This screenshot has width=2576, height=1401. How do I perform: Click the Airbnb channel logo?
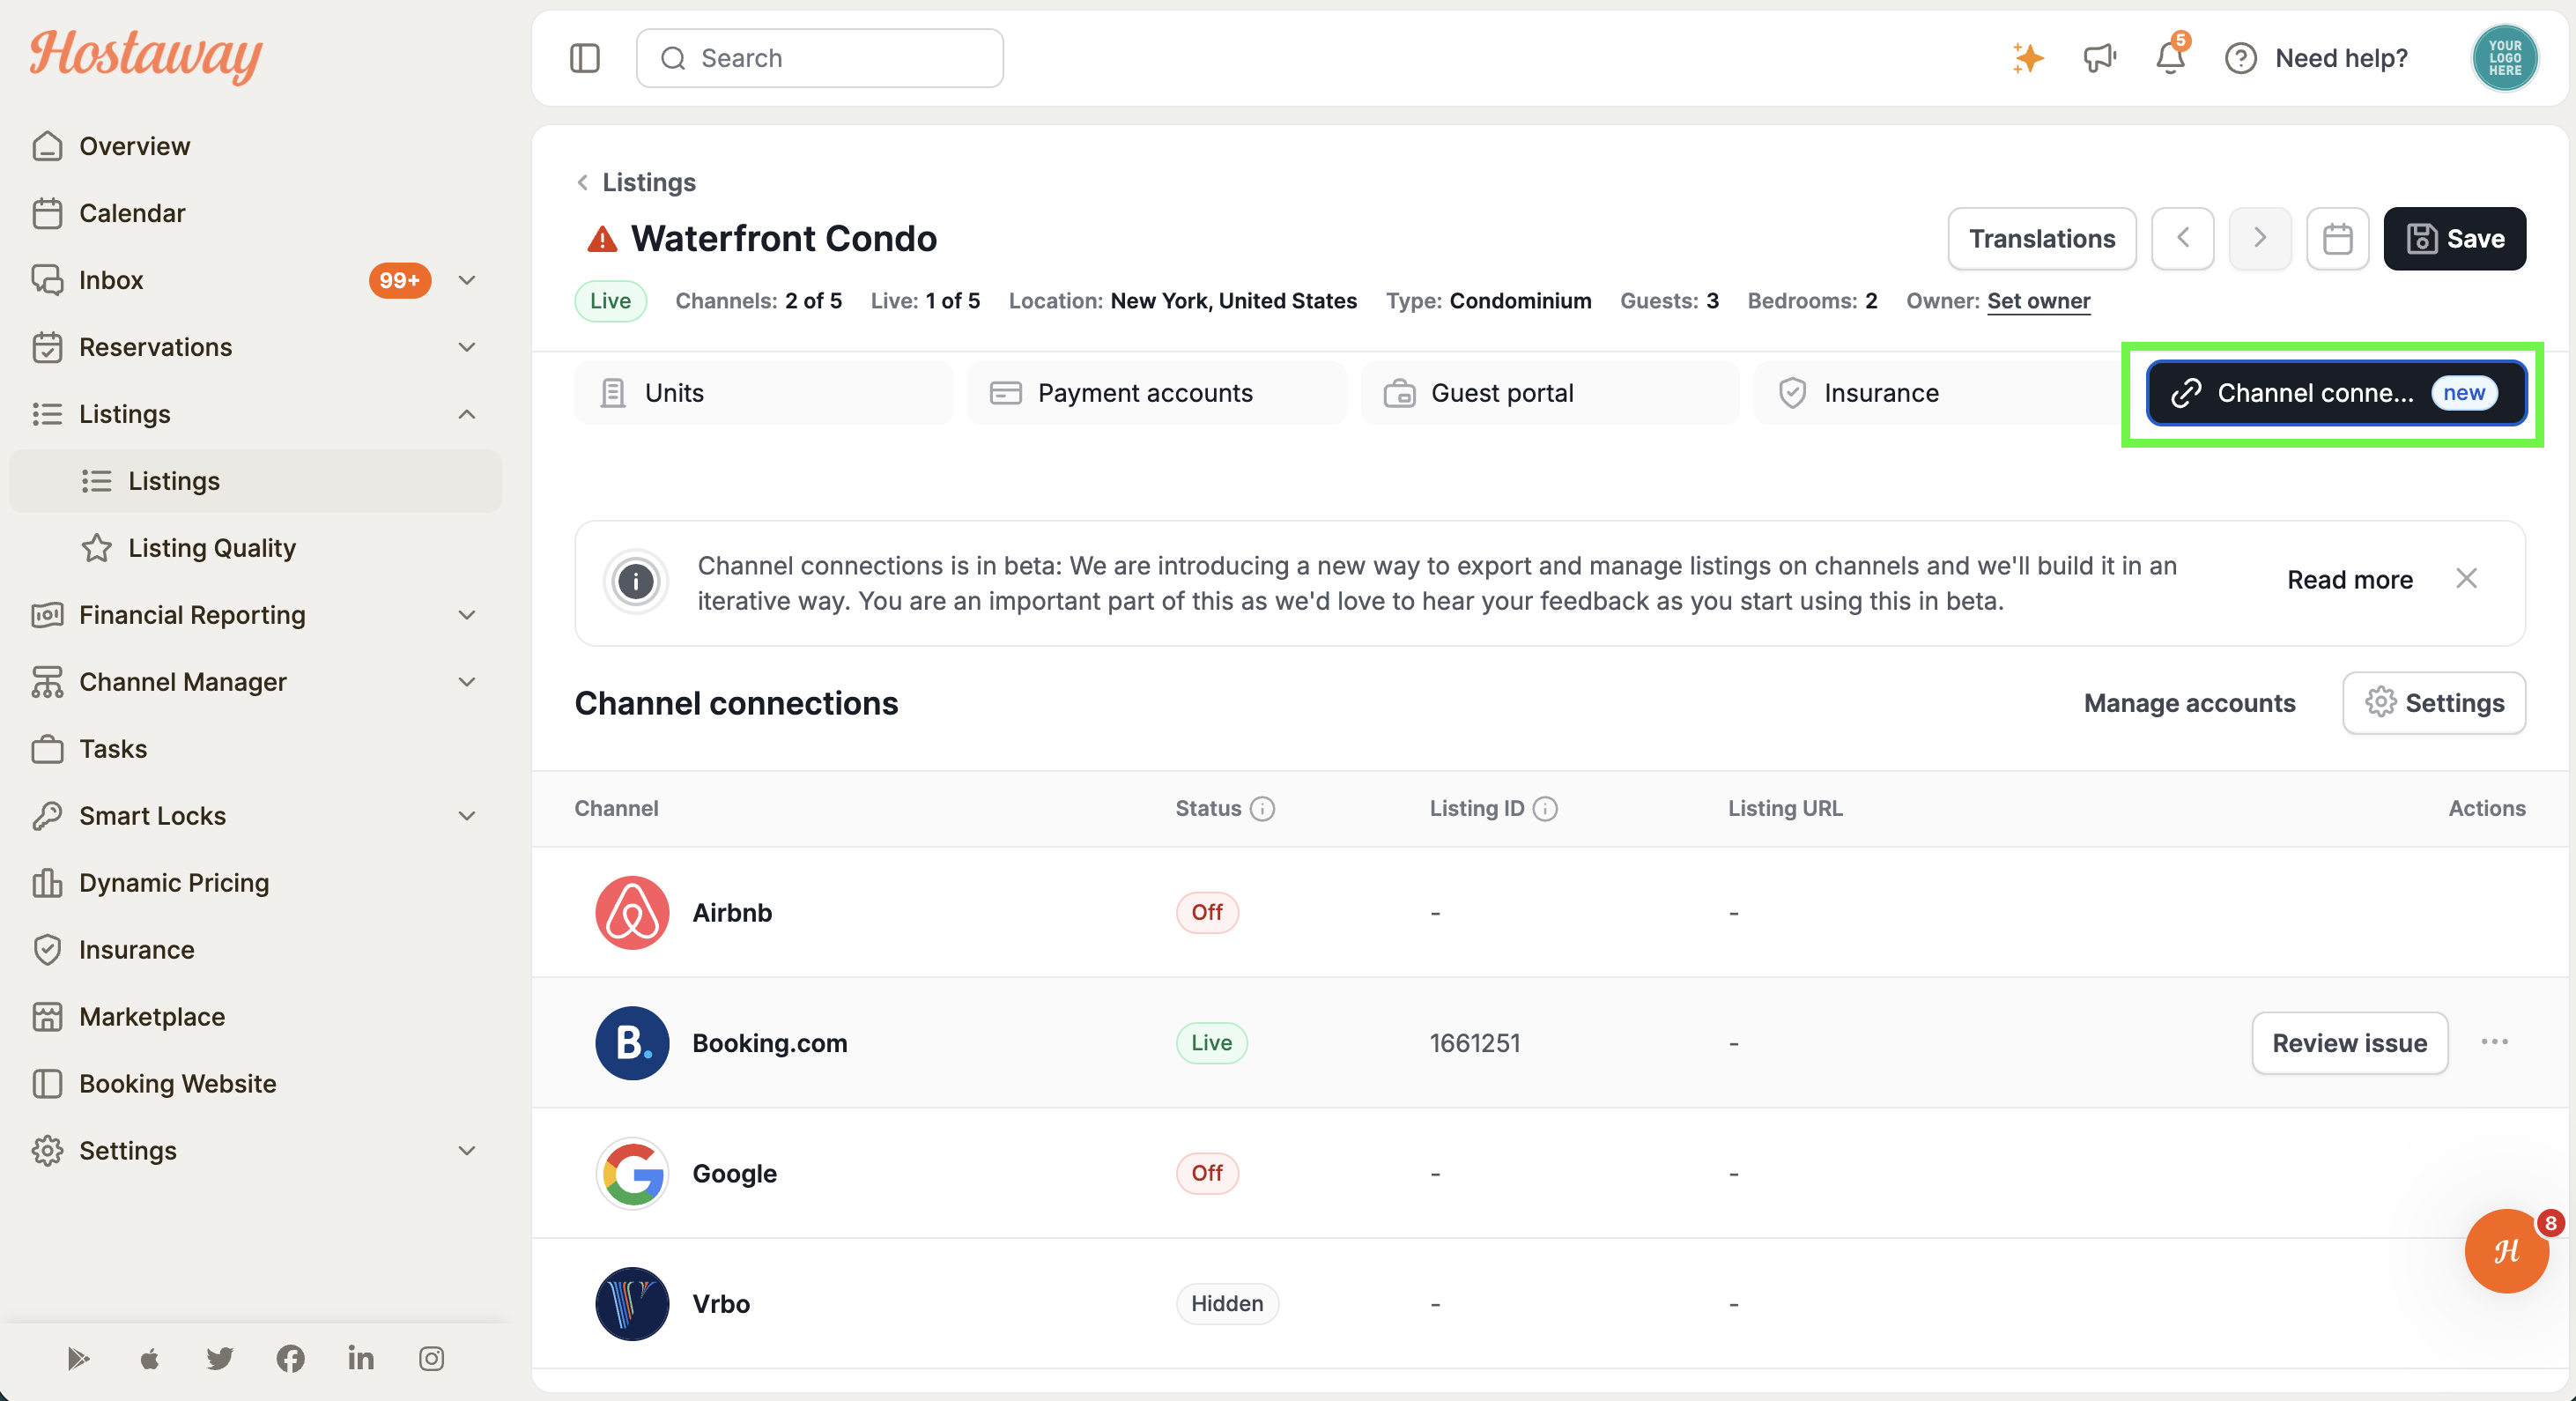(x=632, y=912)
